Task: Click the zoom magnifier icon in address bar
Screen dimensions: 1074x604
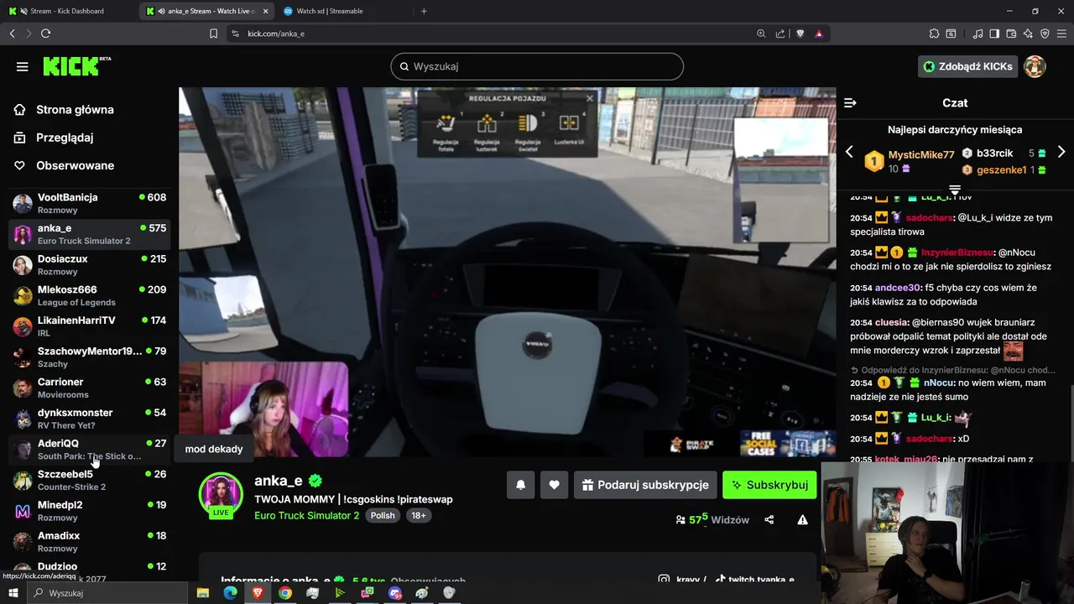Action: (x=761, y=34)
